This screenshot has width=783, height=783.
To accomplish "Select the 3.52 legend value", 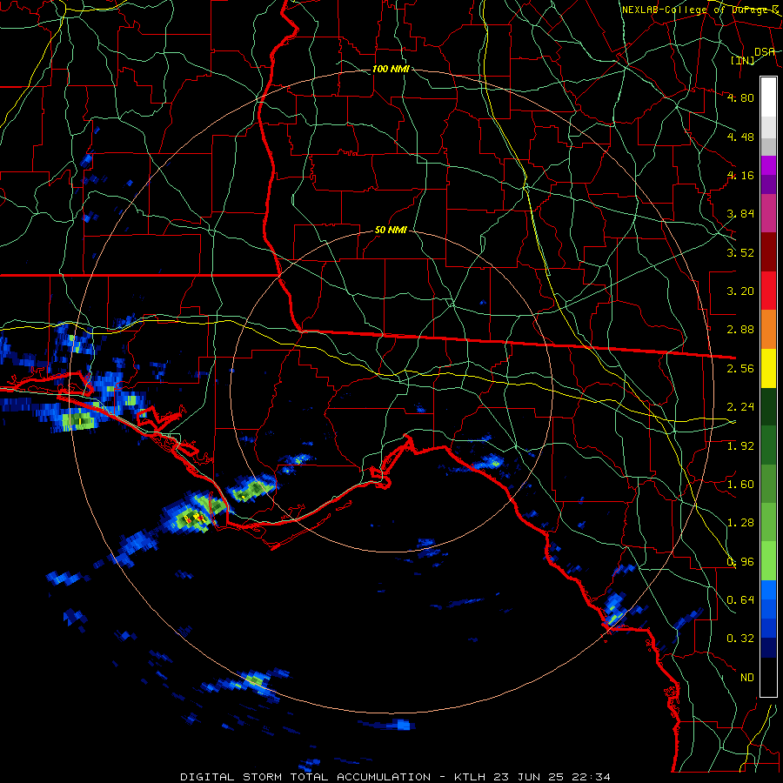I will pos(740,252).
